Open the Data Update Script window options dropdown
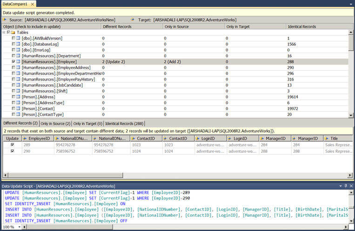Screen dimensions: 355x231 coord(341,186)
